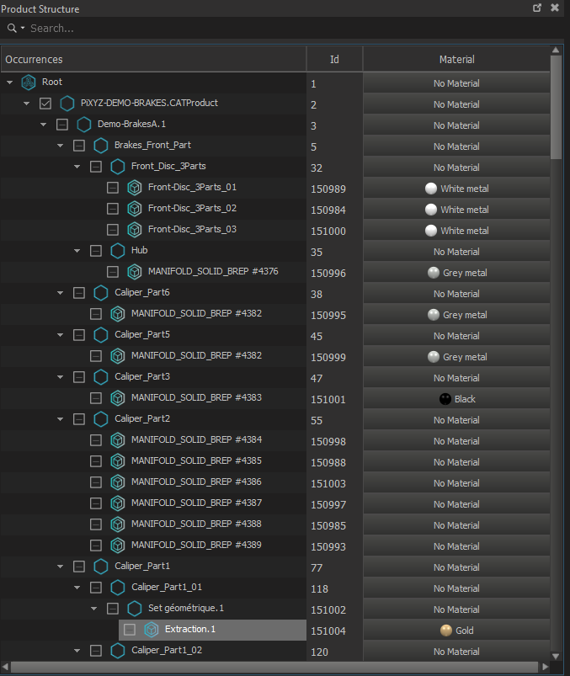Click the Front-Disc_3Parts_03 part icon

click(x=134, y=230)
